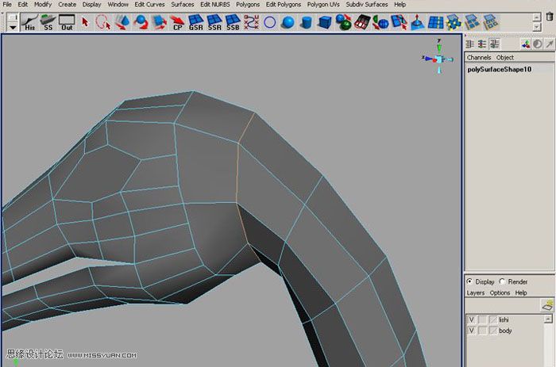Viewport: 556px width, 367px height.
Task: Create a polygon cube from shelf
Action: pyautogui.click(x=324, y=23)
